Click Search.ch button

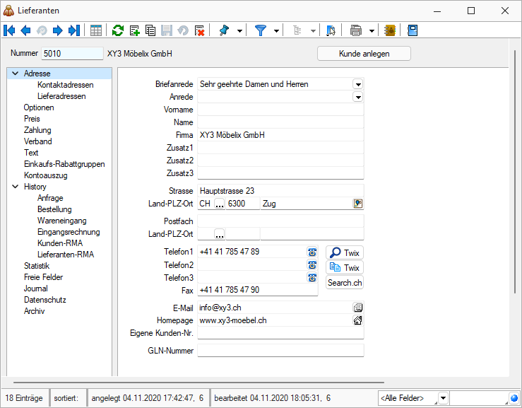(344, 282)
